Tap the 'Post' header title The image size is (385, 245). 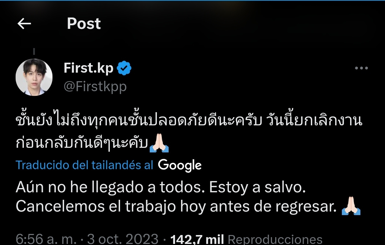coord(84,24)
